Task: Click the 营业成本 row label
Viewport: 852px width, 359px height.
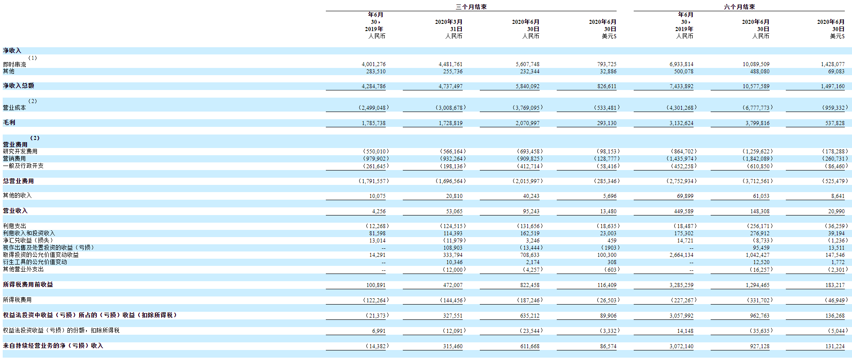Action: [x=14, y=108]
